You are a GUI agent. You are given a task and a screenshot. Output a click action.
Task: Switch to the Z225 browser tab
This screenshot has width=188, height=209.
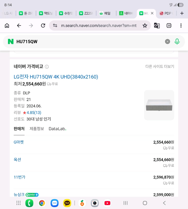pos(86,13)
